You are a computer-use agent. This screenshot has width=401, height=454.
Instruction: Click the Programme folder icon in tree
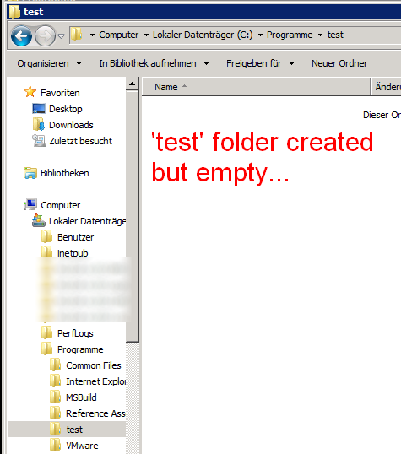click(46, 349)
